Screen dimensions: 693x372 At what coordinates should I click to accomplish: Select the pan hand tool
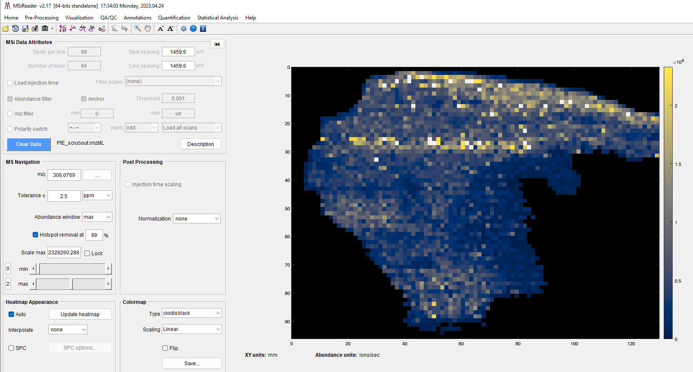tap(148, 28)
